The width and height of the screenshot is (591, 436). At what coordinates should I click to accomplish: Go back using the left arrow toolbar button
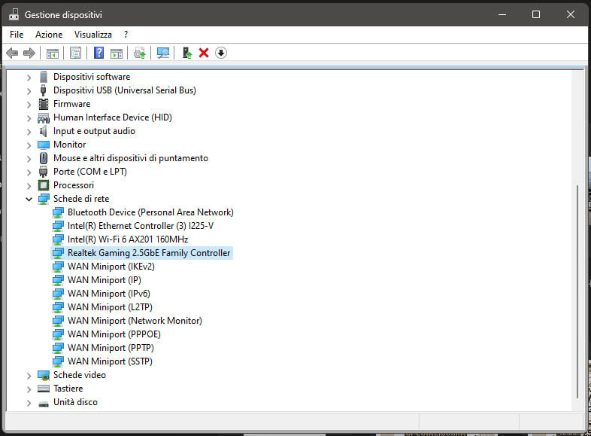click(x=12, y=53)
